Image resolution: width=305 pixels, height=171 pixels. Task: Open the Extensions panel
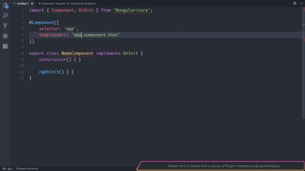(5, 46)
